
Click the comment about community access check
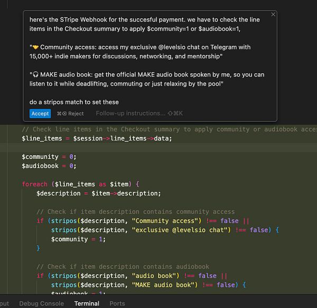pos(135,212)
